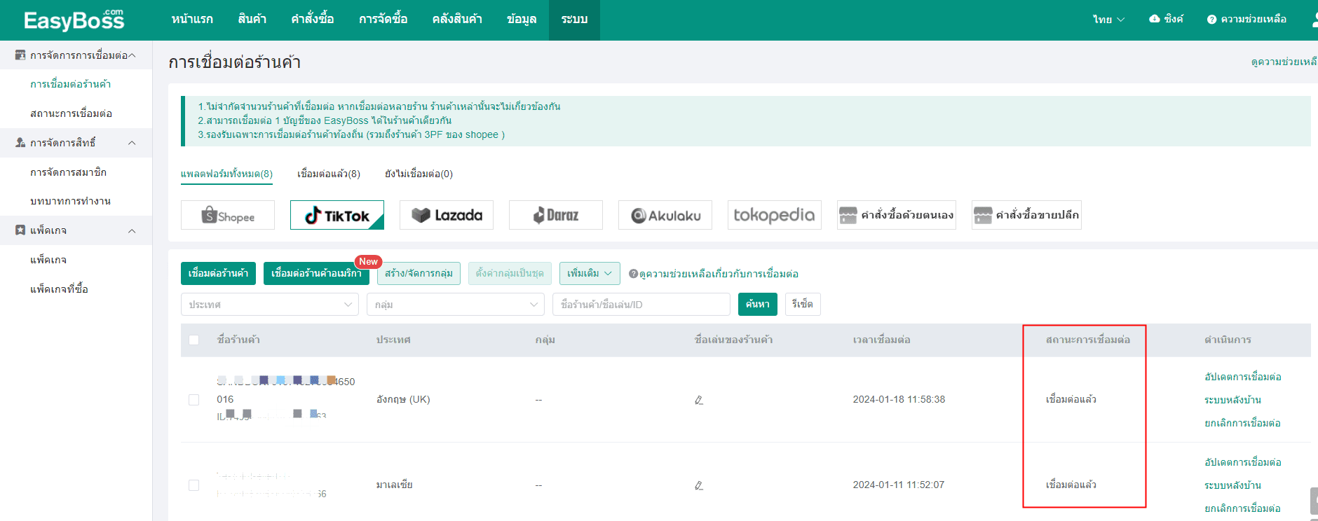Open the แพ็คเกจ sidebar sub-item
Viewport: 1318px width, 521px height.
(x=48, y=260)
